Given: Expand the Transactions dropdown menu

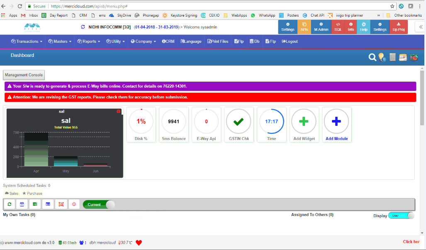Looking at the screenshot, I should coord(27,42).
